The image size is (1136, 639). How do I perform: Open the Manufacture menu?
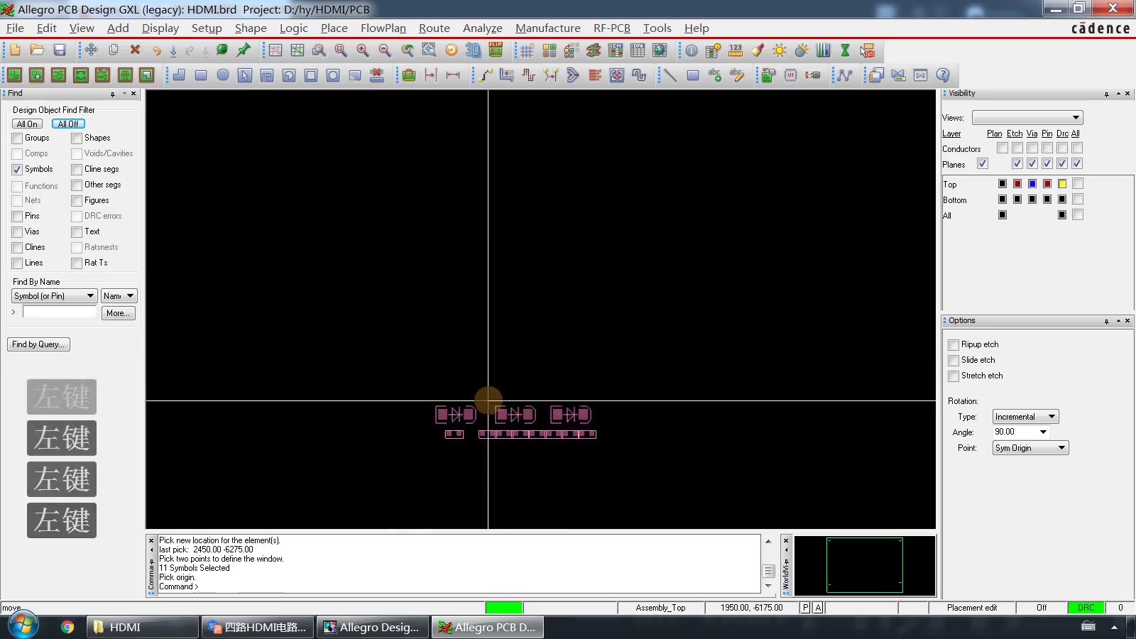click(547, 28)
